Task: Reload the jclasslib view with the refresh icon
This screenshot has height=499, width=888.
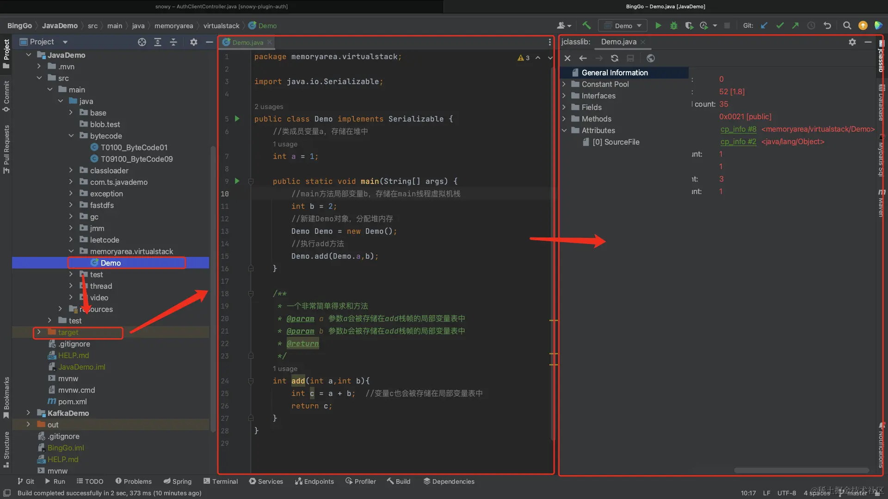Action: tap(615, 58)
